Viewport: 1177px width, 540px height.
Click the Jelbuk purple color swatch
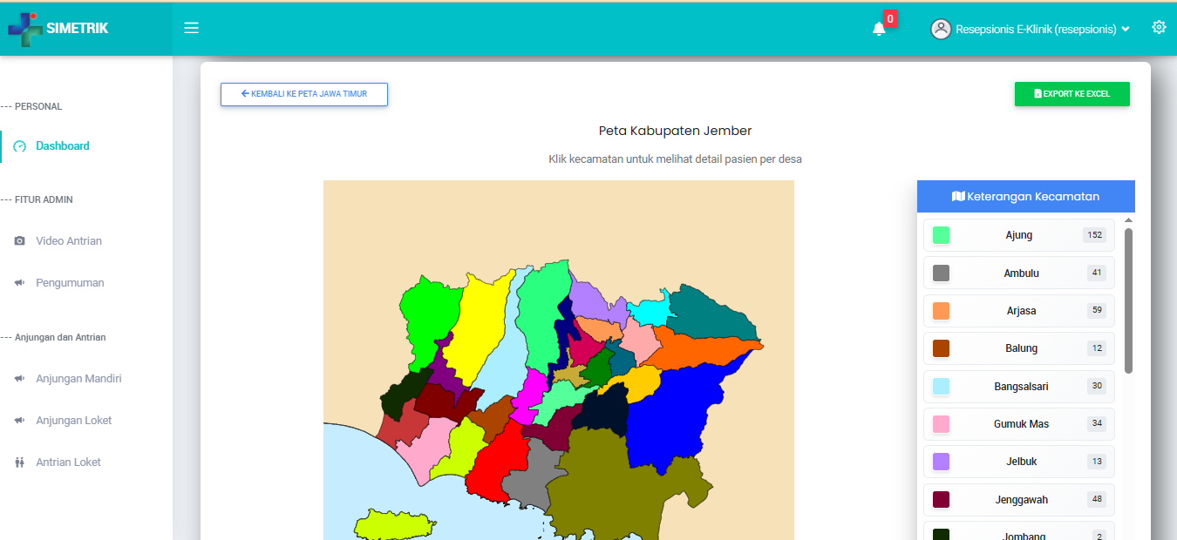click(941, 462)
